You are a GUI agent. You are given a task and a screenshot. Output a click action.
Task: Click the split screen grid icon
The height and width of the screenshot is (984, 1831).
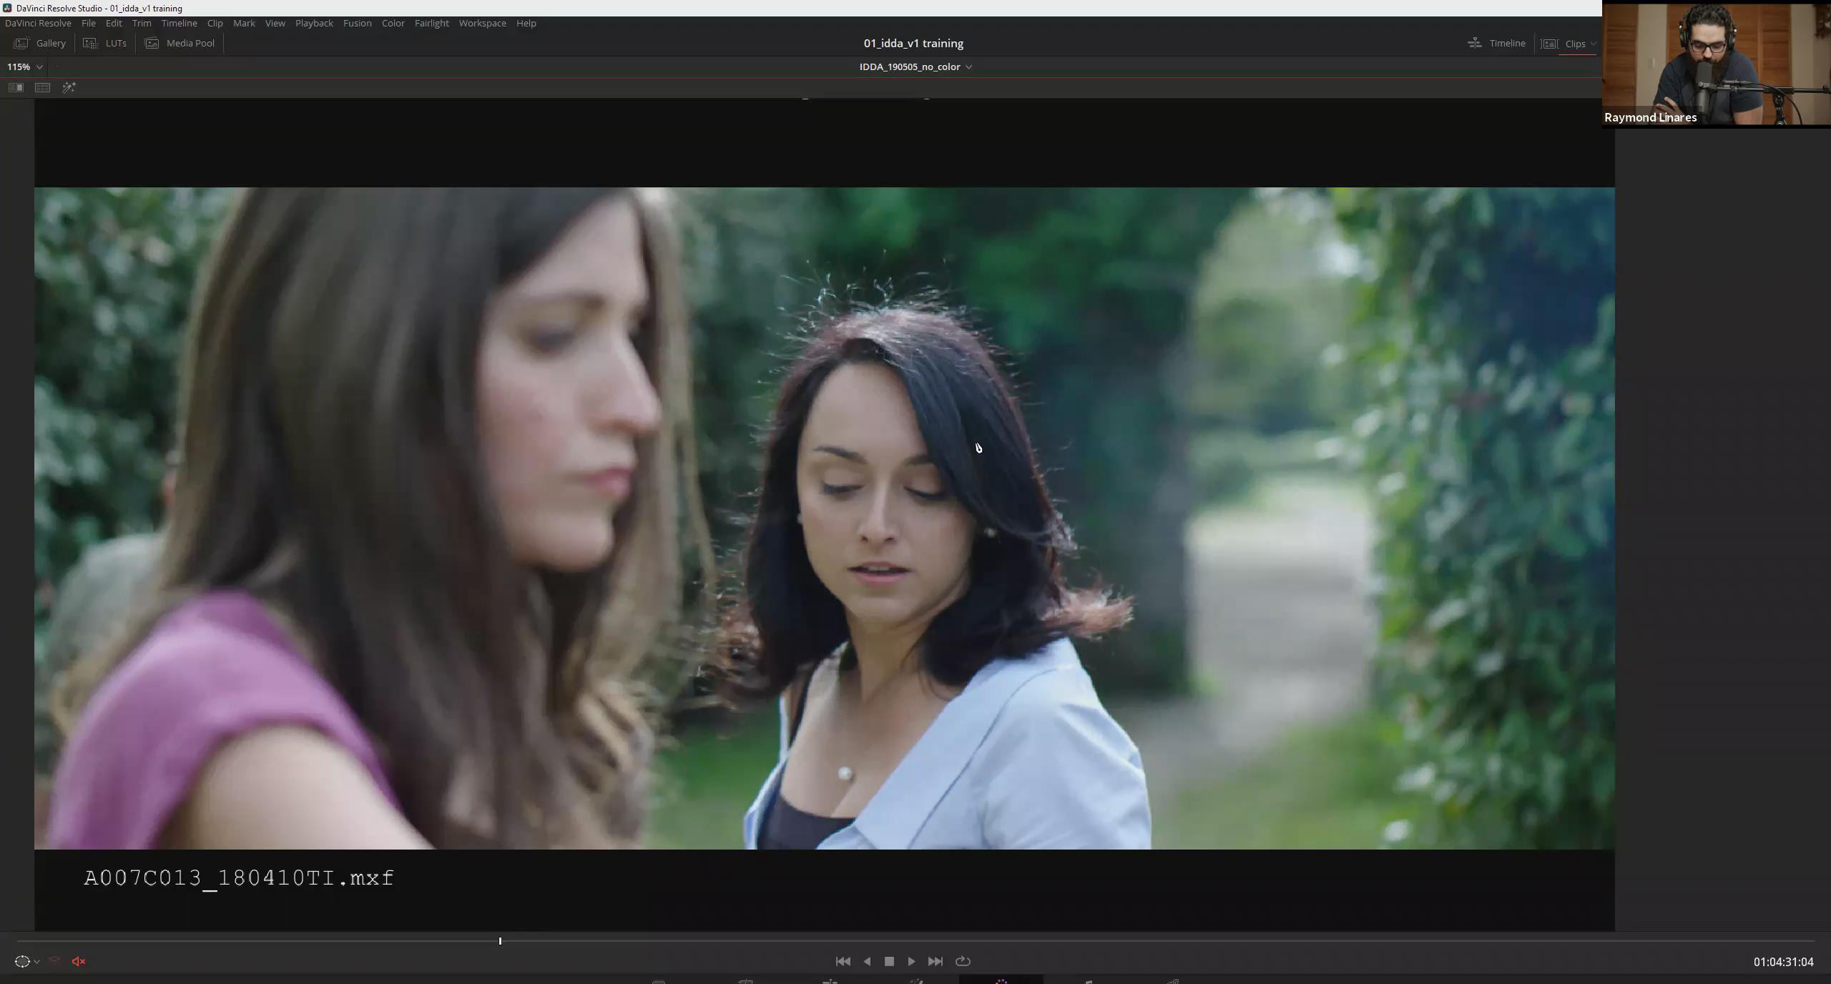click(42, 87)
